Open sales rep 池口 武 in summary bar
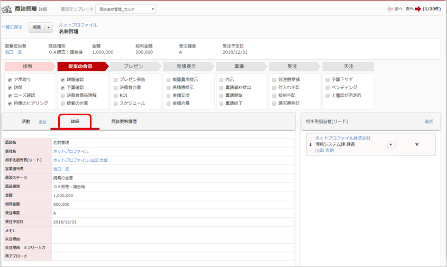 pos(13,52)
